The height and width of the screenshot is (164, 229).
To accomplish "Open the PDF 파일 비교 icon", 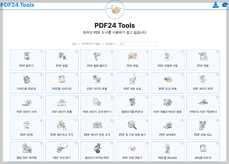I will coord(203,125).
